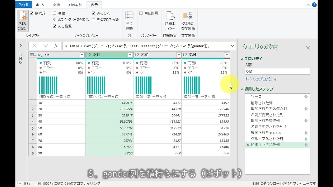Open gear settings for ピボットされた列 step
Viewport: 333px width, 187px height.
coord(306,145)
